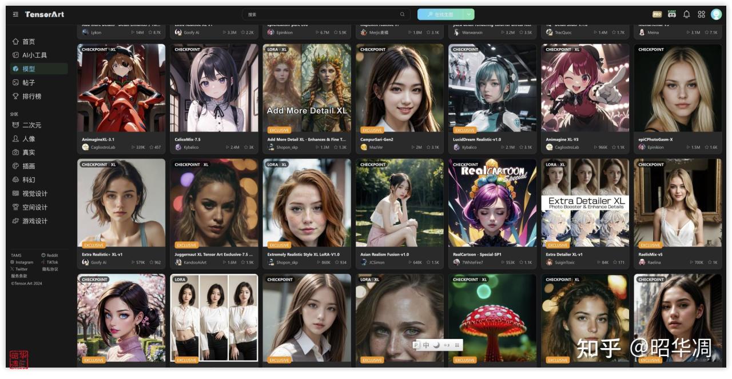Open the Instagram footer link
This screenshot has height=379, width=732.
[22, 262]
